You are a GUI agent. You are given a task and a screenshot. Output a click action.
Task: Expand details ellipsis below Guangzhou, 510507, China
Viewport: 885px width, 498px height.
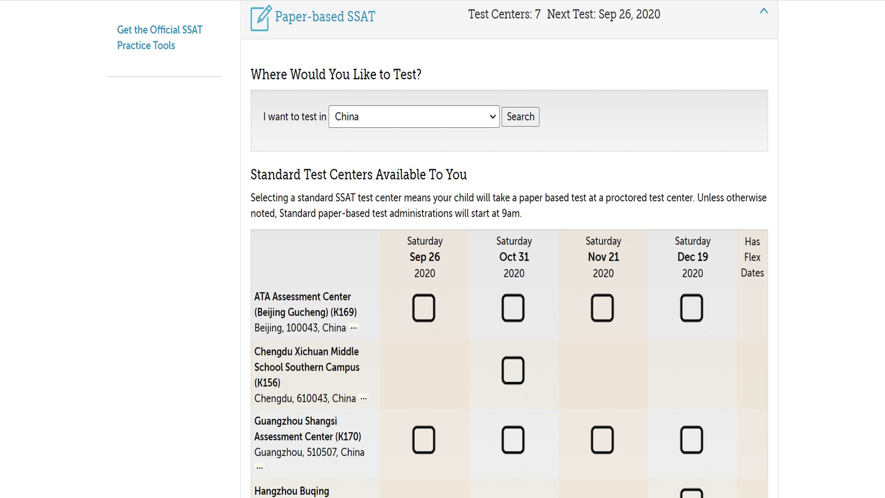click(260, 467)
